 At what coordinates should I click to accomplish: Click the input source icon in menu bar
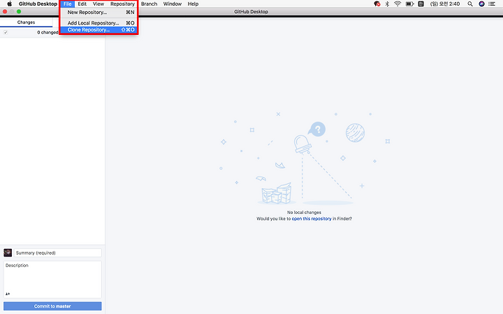pos(421,4)
